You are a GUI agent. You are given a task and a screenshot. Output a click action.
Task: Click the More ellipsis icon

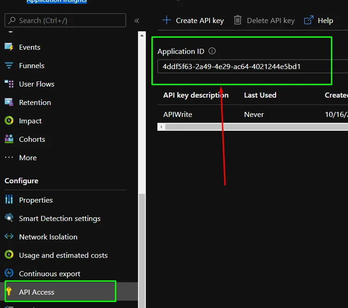(x=9, y=157)
